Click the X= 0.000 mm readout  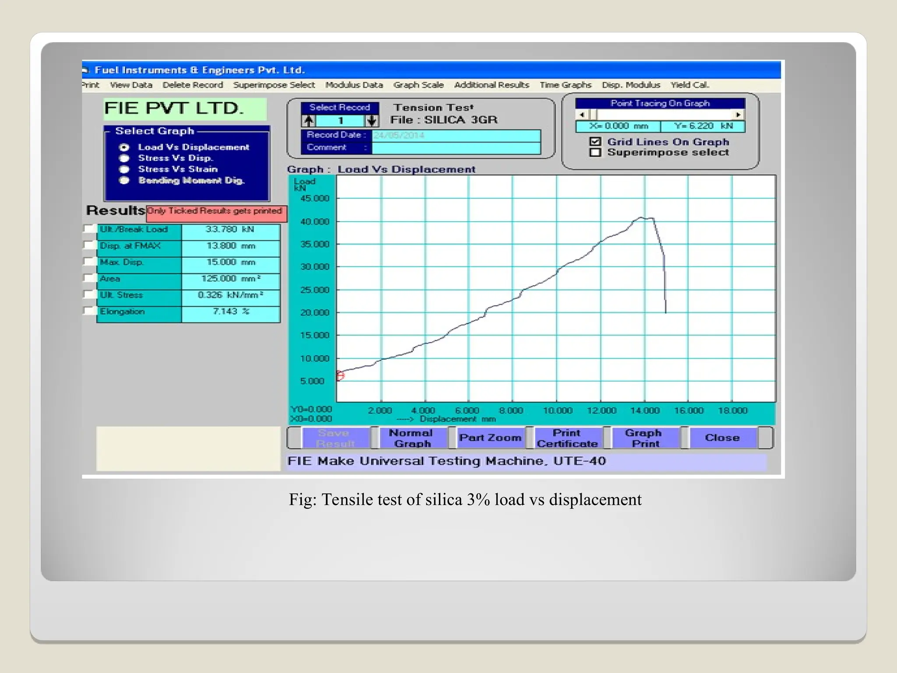618,126
